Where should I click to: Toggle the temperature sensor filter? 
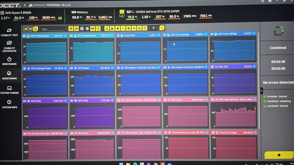(x=107, y=28)
